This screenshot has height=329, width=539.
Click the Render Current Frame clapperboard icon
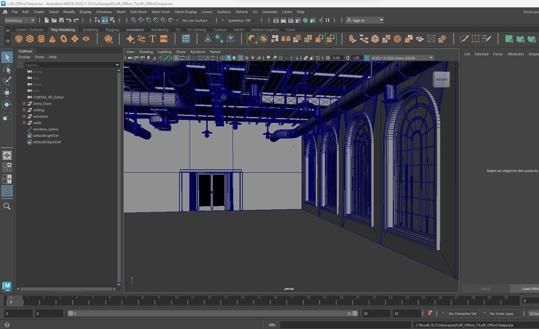pos(283,20)
